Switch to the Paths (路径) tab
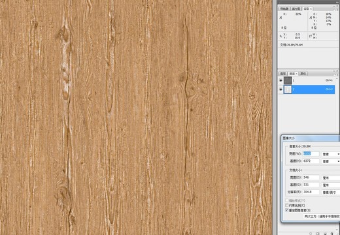This screenshot has width=340, height=235. [303, 74]
